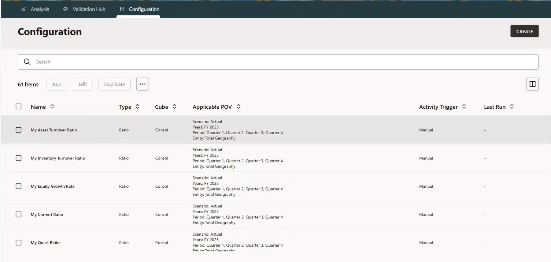Open My Quick Ratio
The image size is (551, 262).
[45, 243]
